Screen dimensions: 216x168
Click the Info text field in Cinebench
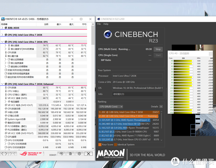click(x=138, y=94)
